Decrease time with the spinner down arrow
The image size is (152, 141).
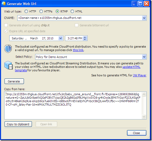coord(85,39)
